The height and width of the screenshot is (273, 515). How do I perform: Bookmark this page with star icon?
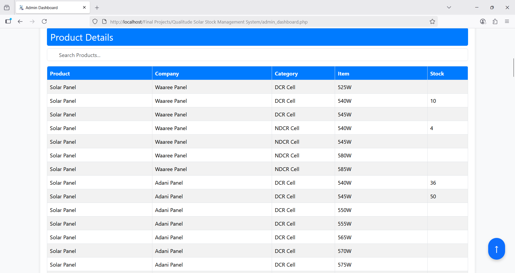pos(432,22)
